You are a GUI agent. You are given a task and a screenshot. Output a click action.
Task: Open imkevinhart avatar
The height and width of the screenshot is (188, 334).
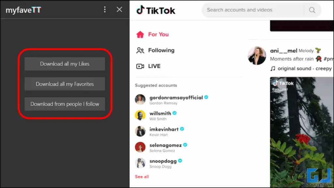point(140,131)
